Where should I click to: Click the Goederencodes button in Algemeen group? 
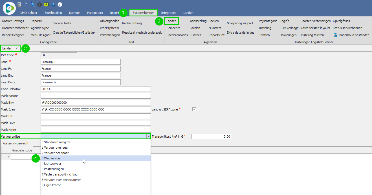coord(177,35)
